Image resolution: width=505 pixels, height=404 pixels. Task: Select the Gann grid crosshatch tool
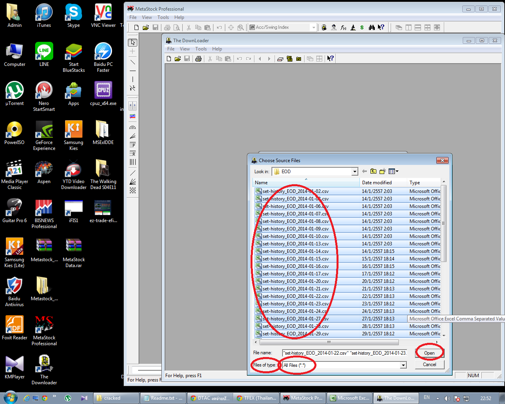133,190
